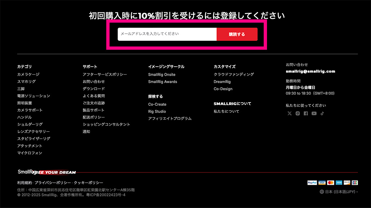Click the カテゴリ column heading
Image resolution: width=371 pixels, height=208 pixels.
24,67
